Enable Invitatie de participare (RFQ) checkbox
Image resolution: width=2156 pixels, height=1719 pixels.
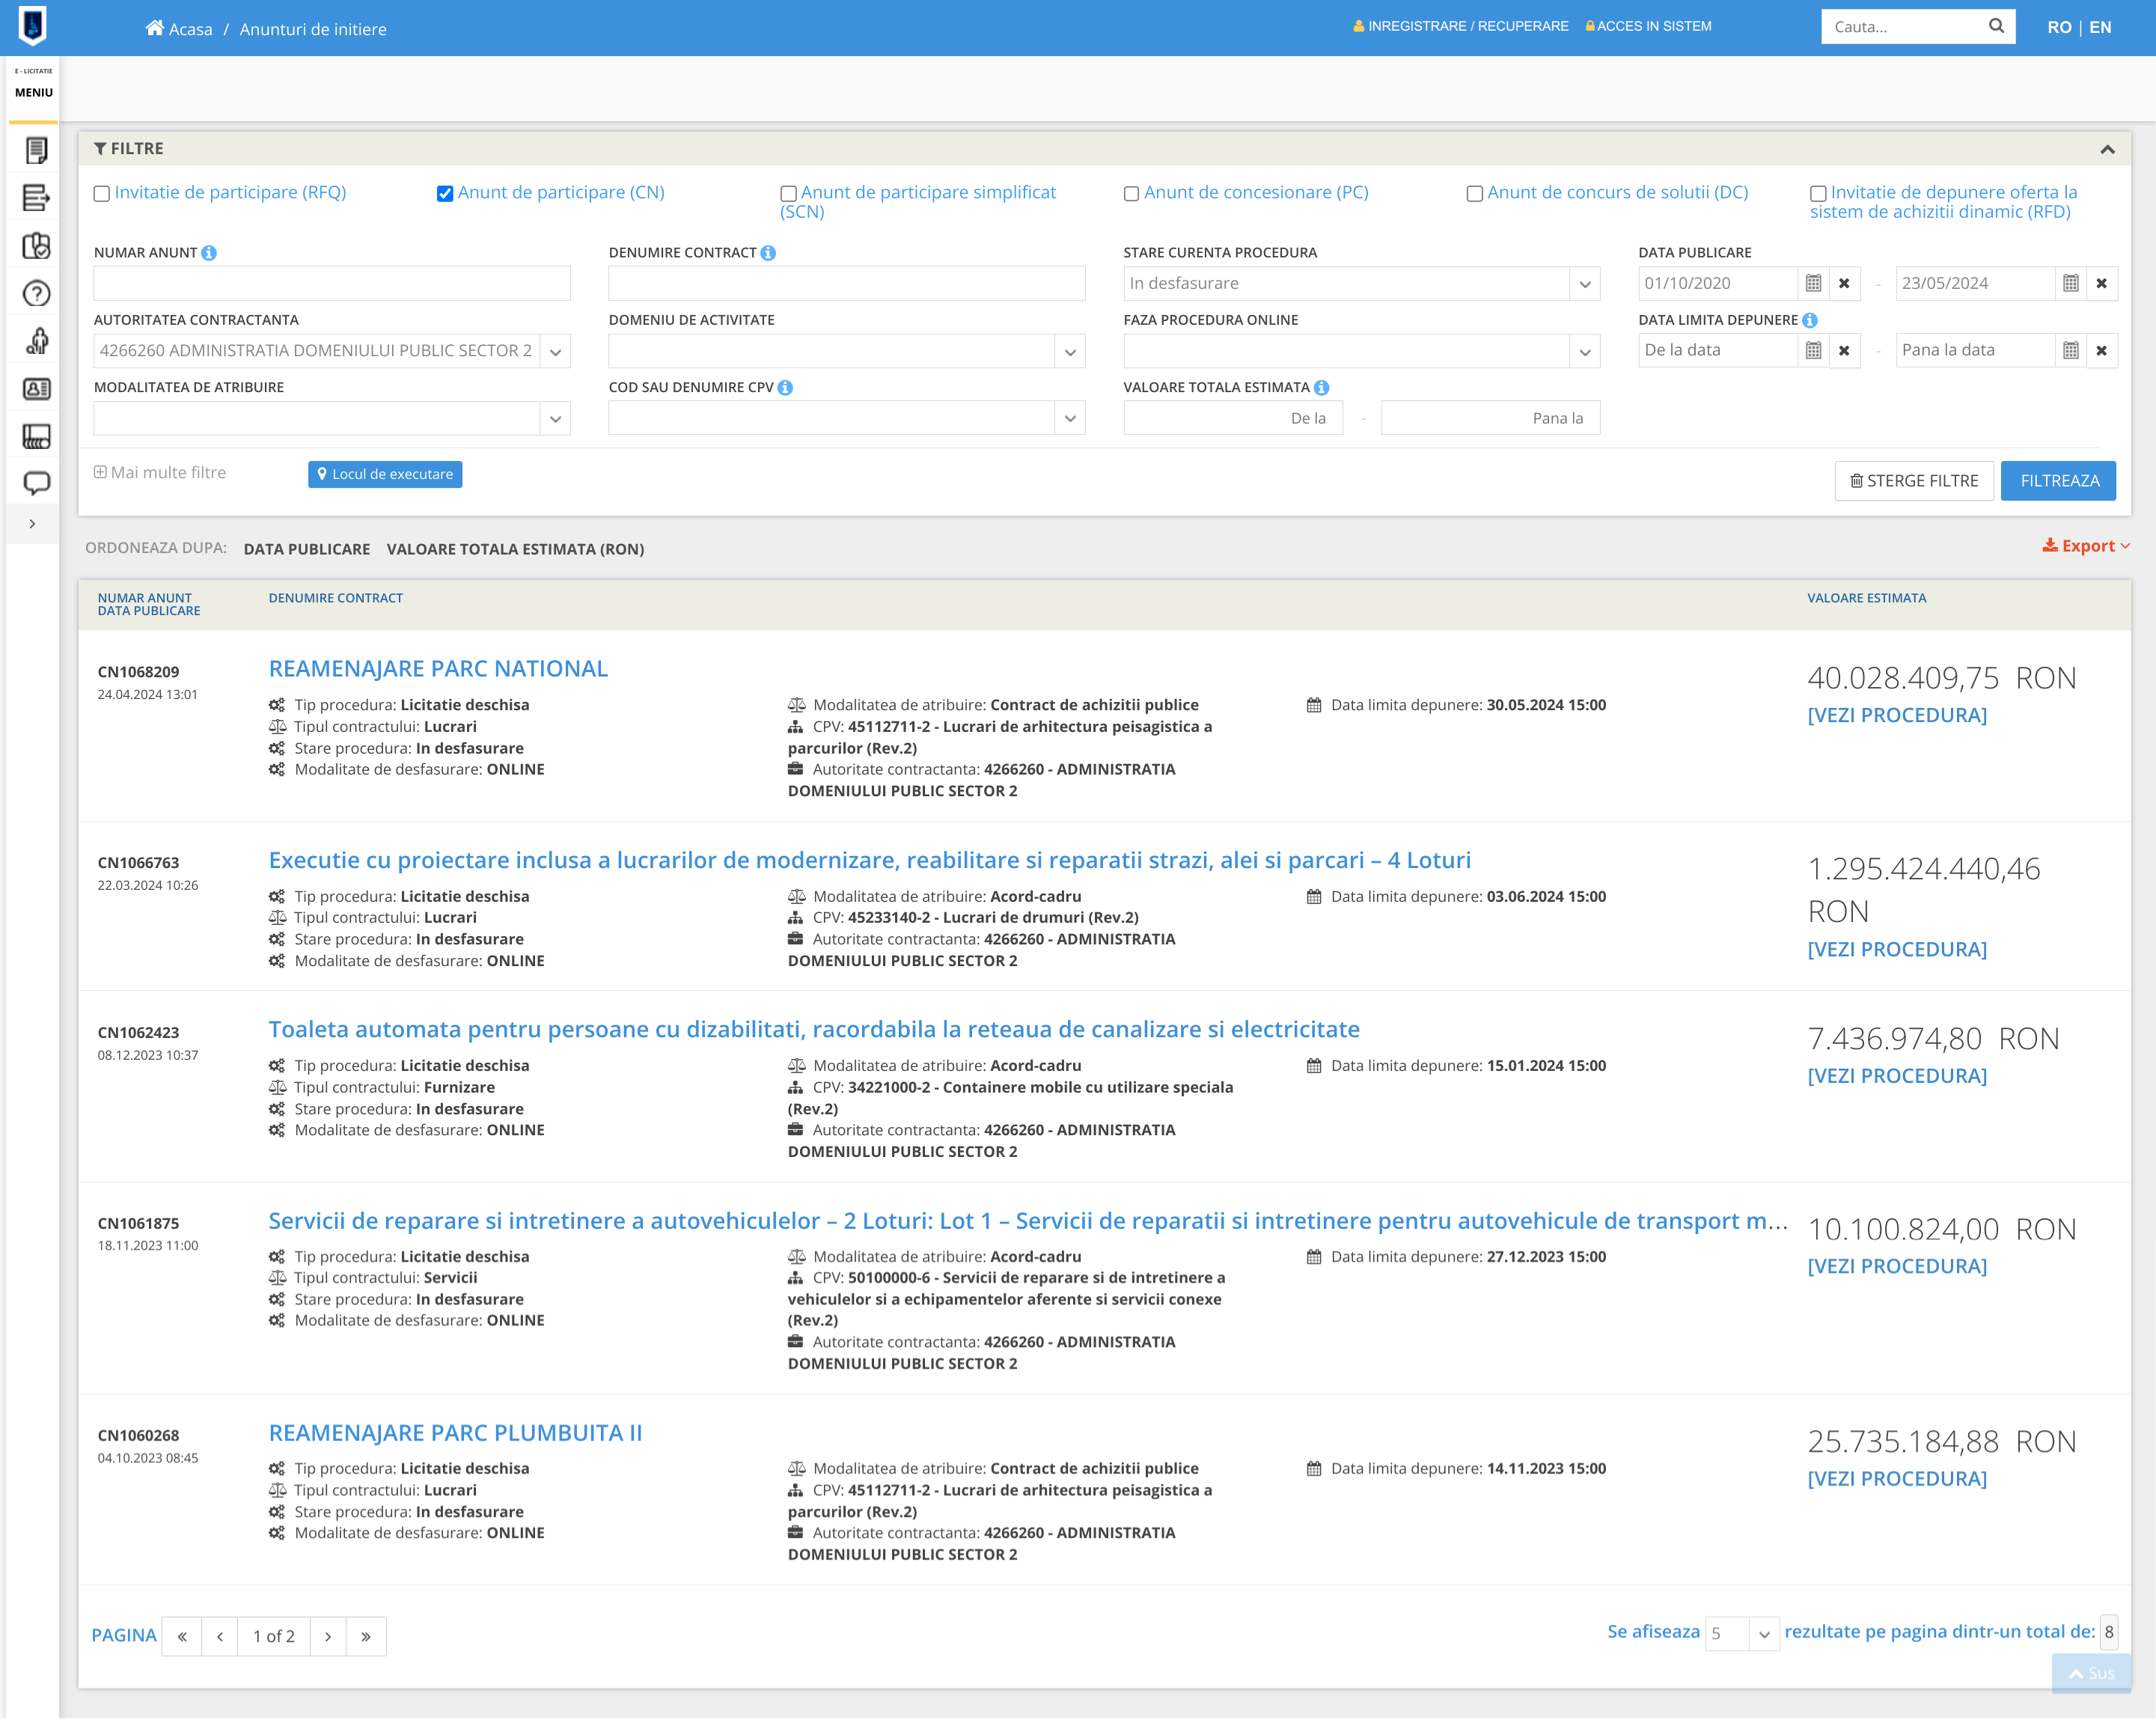click(x=102, y=194)
